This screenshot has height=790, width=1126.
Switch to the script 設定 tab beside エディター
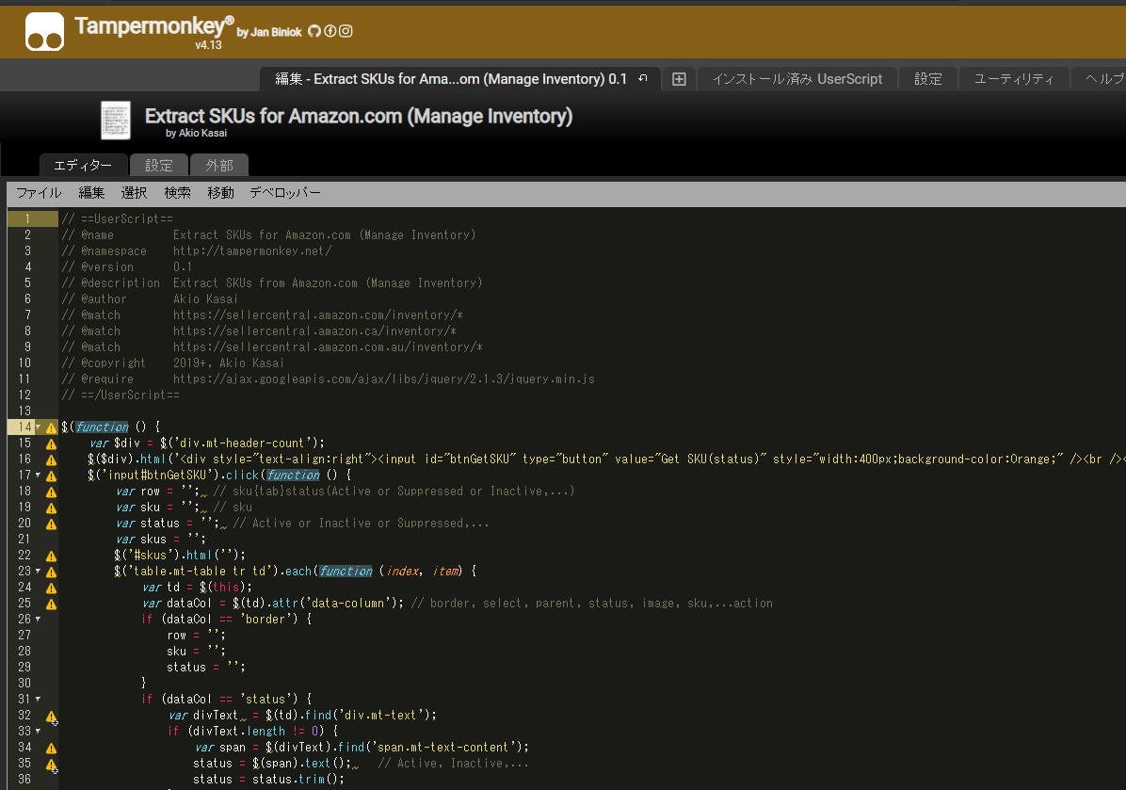pos(159,165)
